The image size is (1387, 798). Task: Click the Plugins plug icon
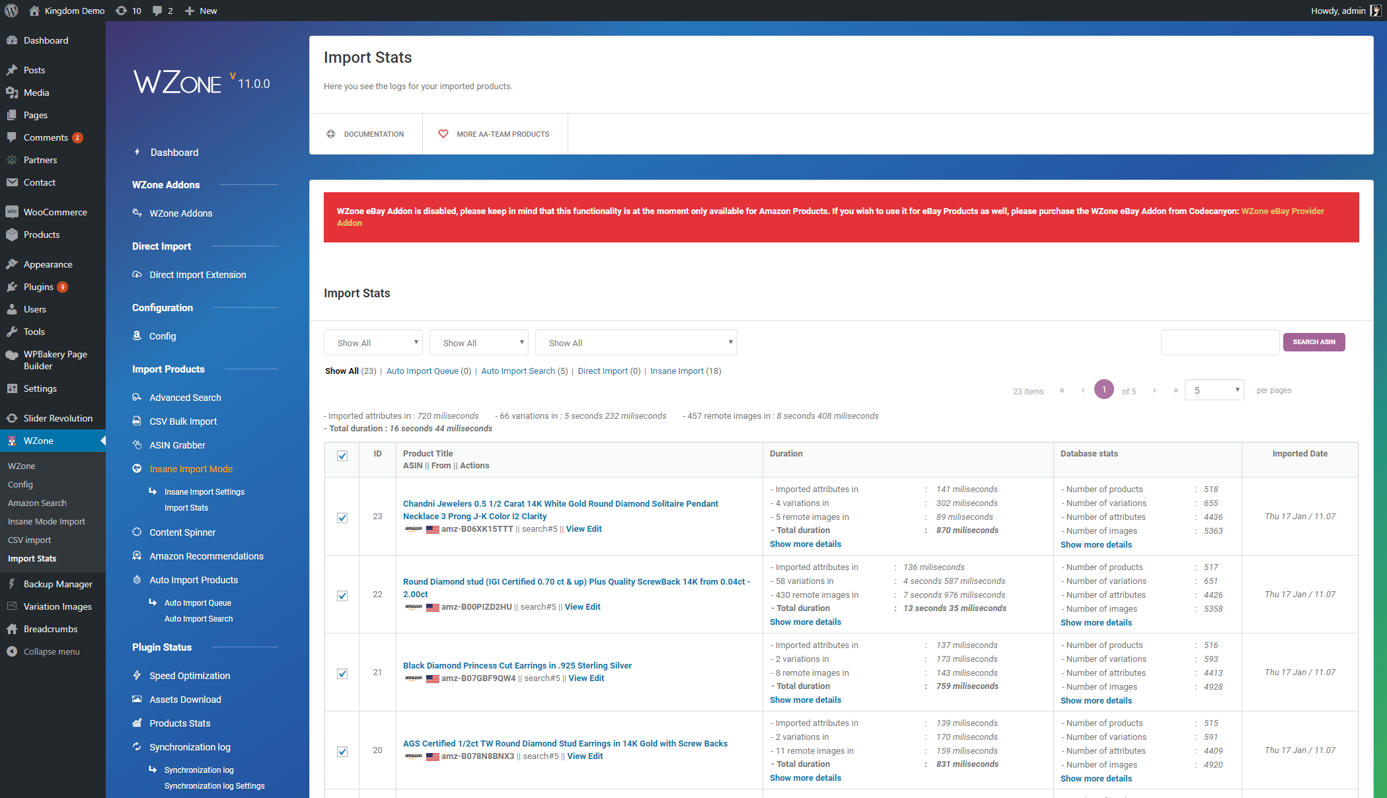(x=12, y=287)
